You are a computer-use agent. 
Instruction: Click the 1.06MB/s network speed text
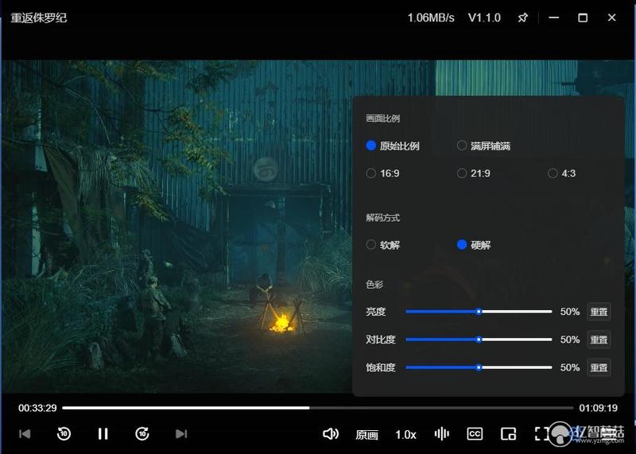pos(431,17)
